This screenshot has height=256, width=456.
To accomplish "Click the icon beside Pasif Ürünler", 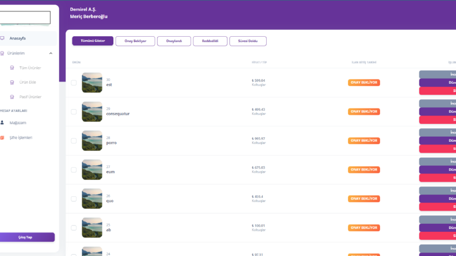I will pyautogui.click(x=12, y=97).
